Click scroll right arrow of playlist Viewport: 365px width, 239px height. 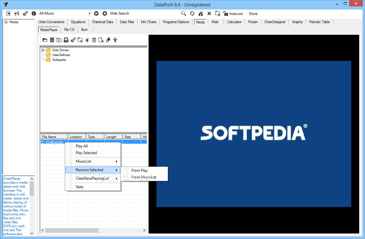[144, 230]
